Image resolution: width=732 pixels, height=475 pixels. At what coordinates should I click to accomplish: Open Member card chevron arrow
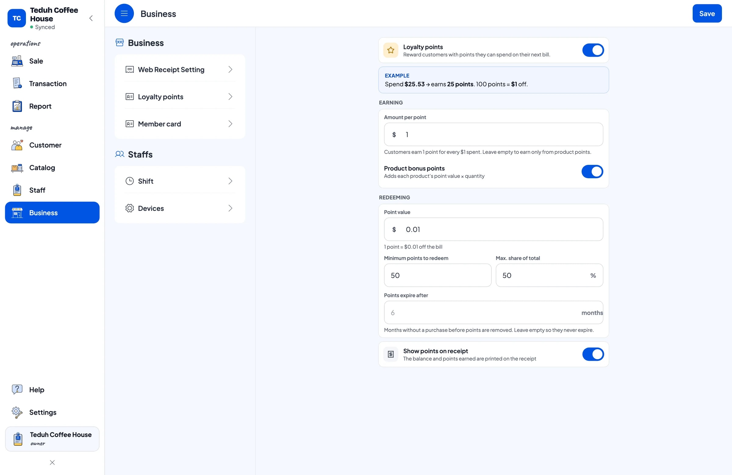[x=230, y=124]
